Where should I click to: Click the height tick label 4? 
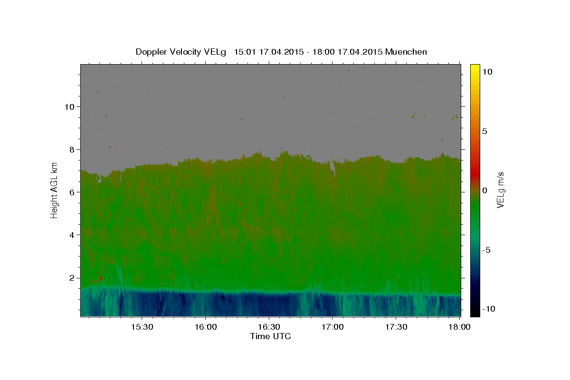(x=72, y=235)
